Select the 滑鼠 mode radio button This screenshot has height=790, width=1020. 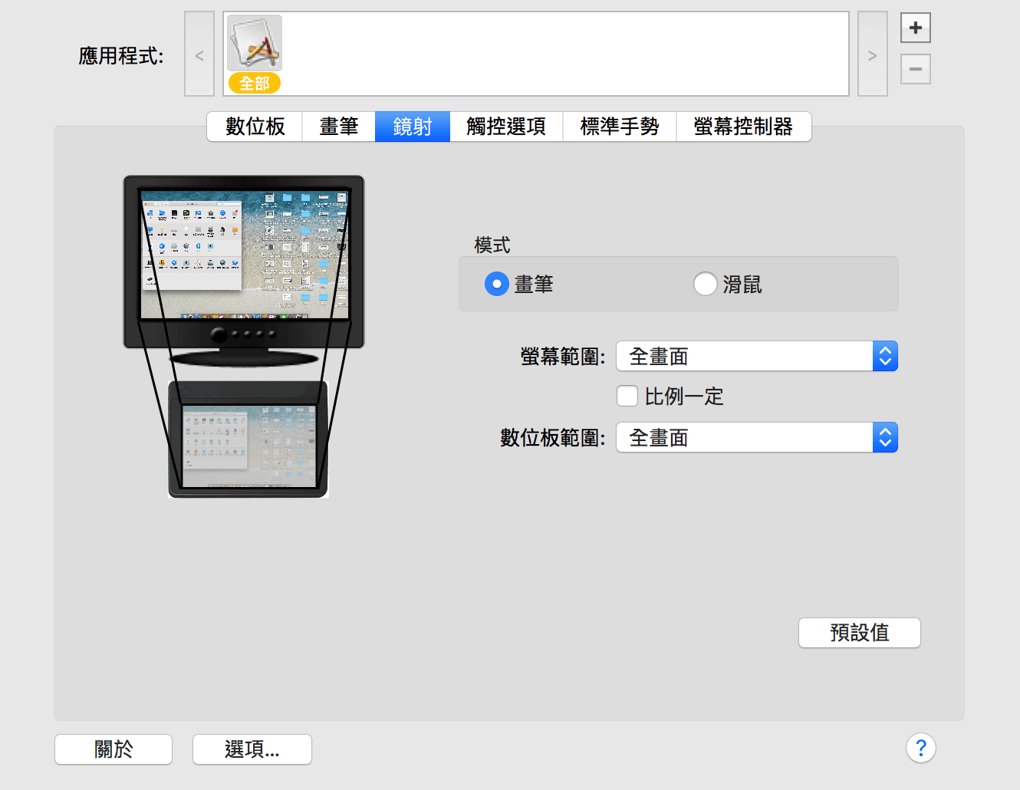click(x=706, y=285)
